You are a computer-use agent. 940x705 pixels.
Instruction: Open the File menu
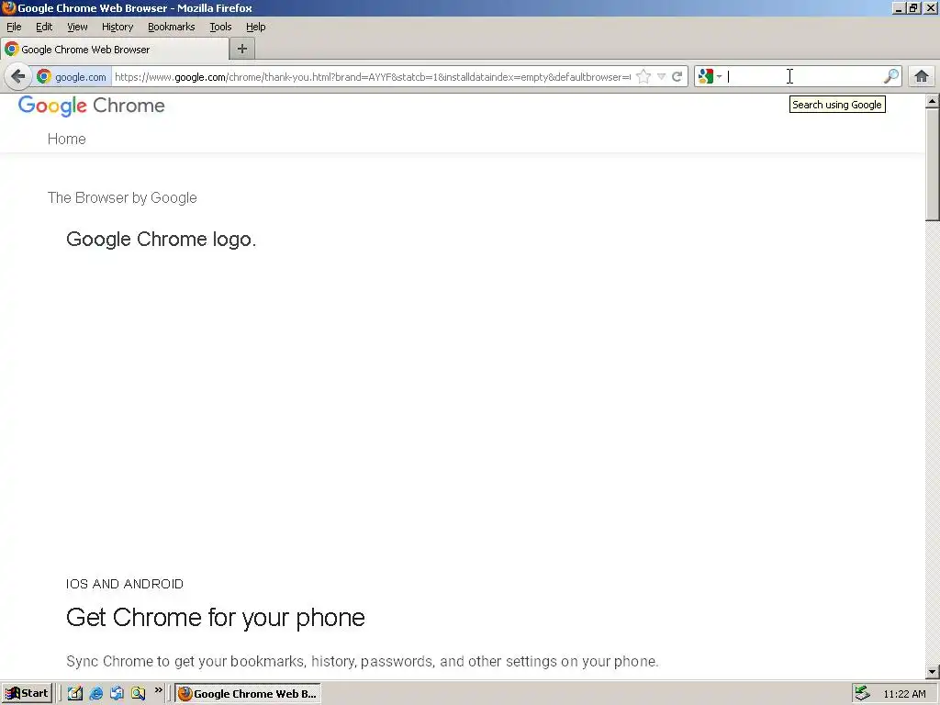tap(14, 27)
